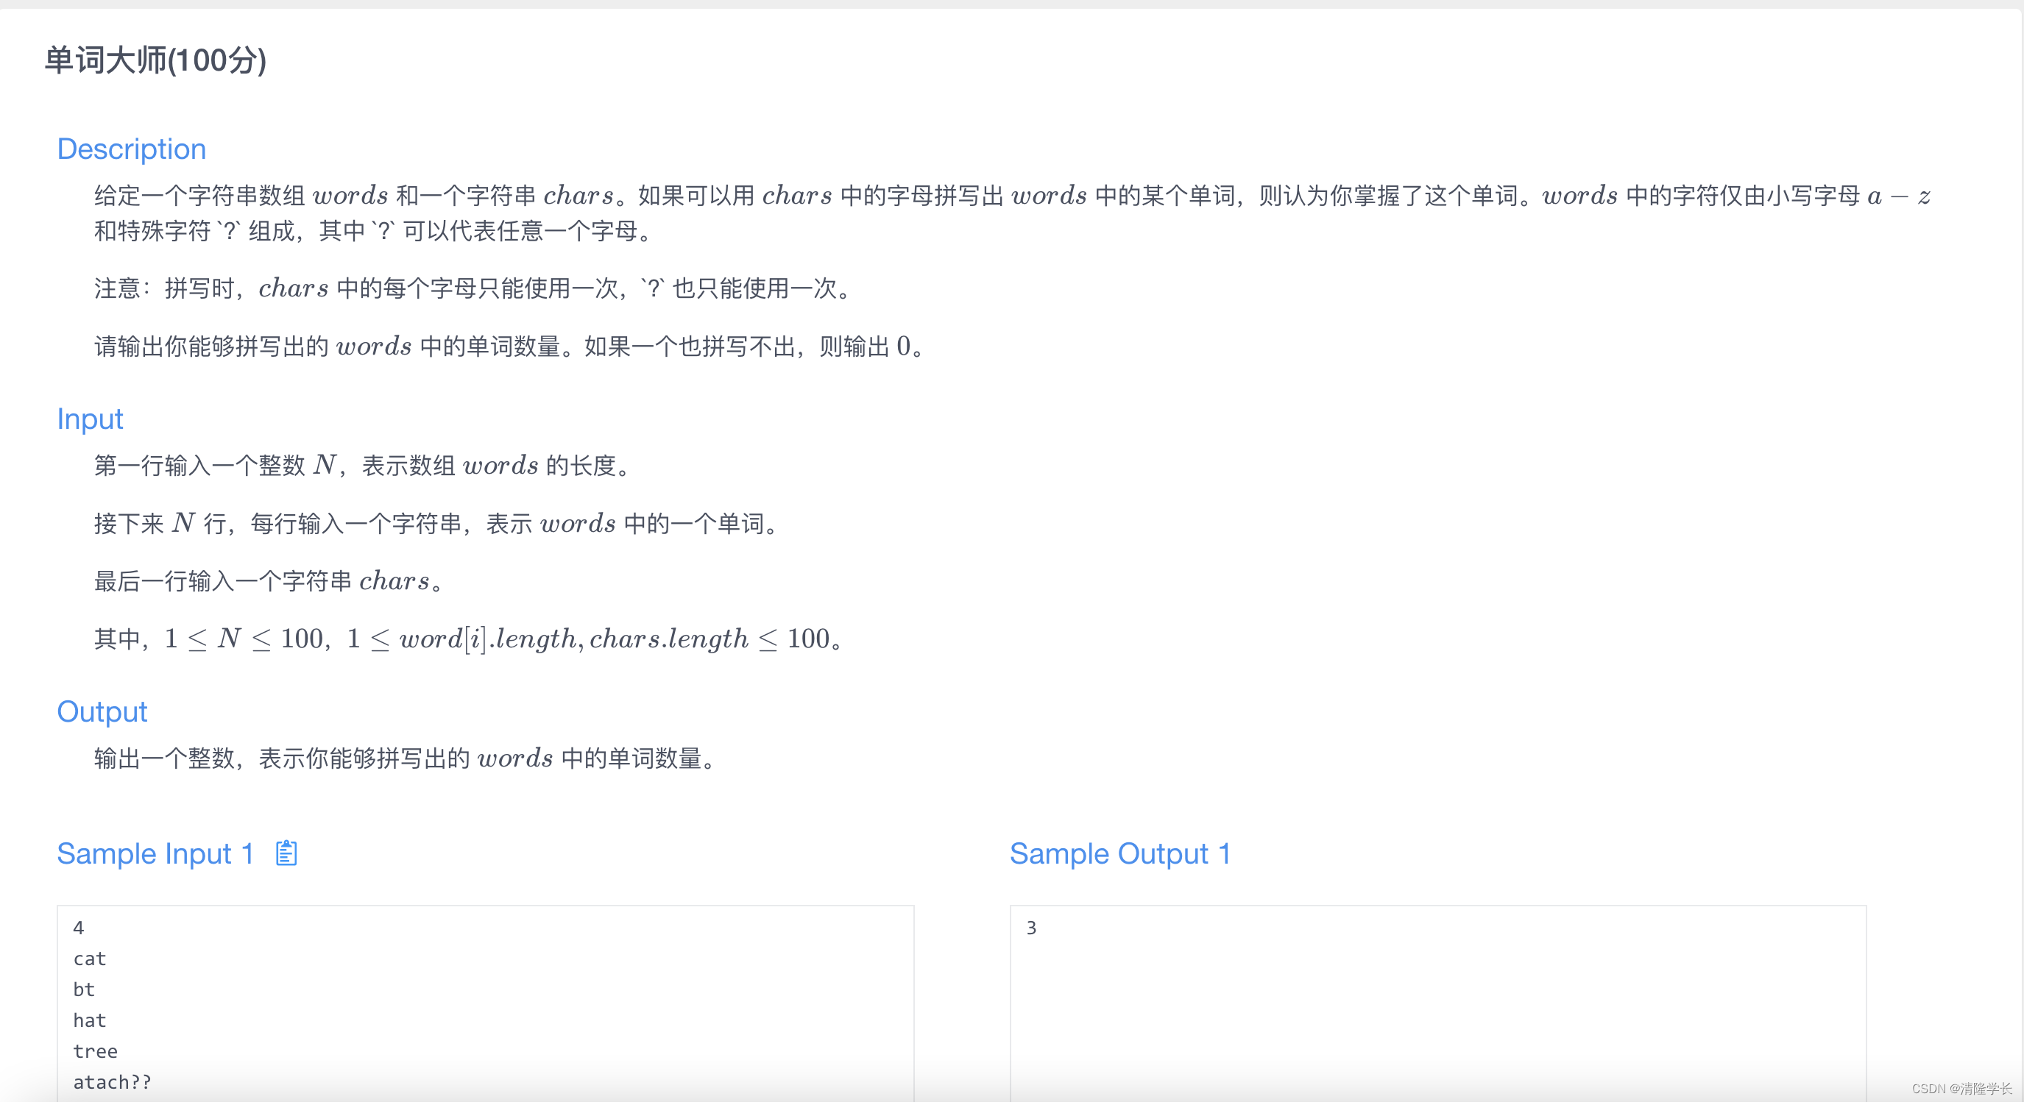Viewport: 2024px width, 1102px height.
Task: Click the title 单词大师(100分)
Action: click(155, 60)
